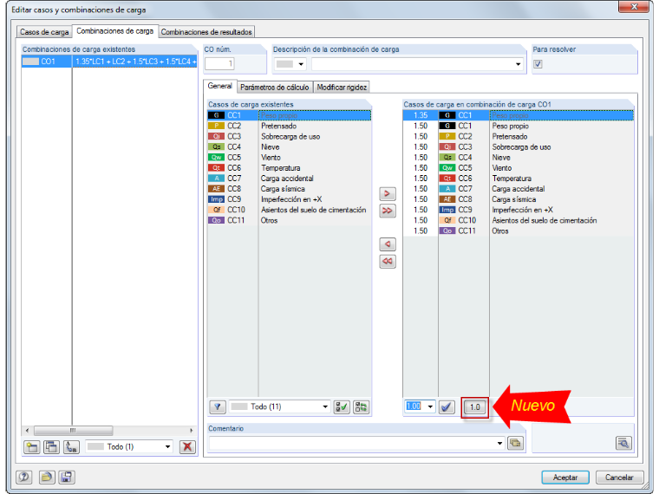Open Parámetros de cálculo subtab
659x494 pixels.
tap(275, 88)
